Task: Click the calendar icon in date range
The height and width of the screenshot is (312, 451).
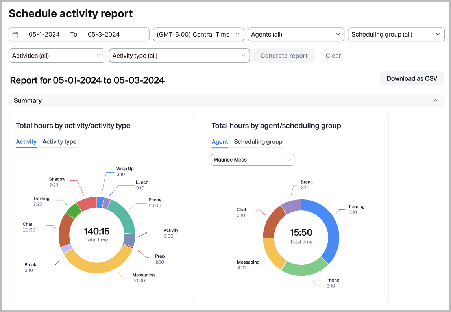Action: [x=15, y=35]
